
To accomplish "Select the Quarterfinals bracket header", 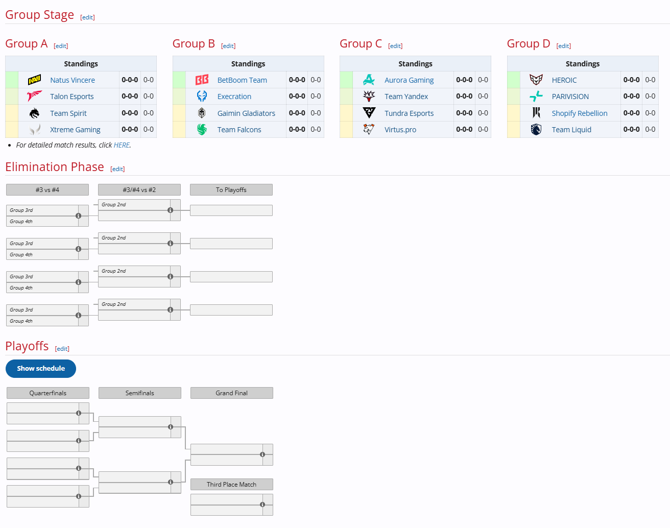I will tap(48, 393).
